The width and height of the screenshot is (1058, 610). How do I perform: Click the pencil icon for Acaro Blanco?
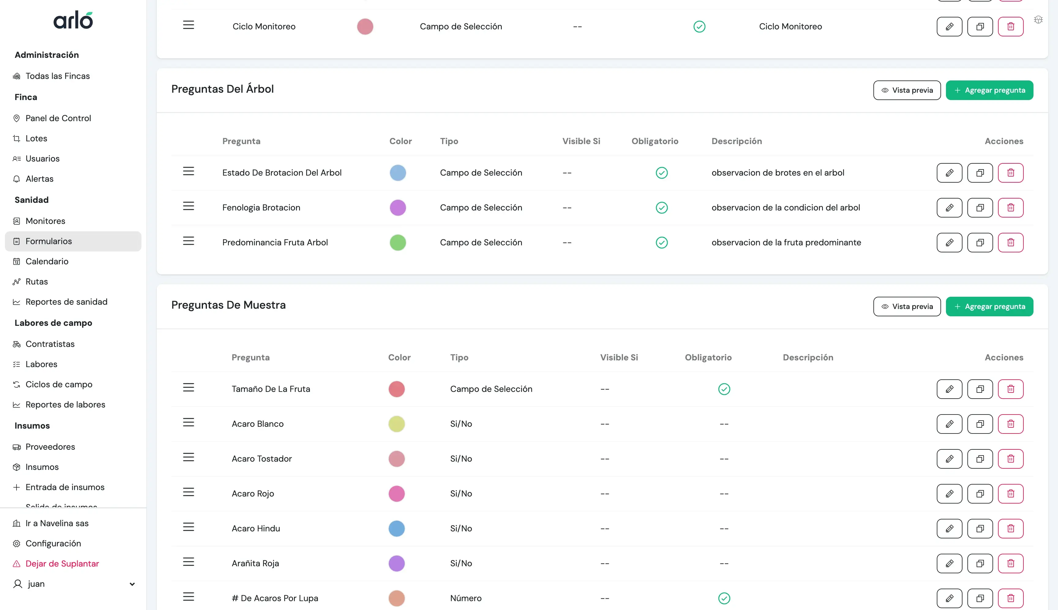pos(949,424)
